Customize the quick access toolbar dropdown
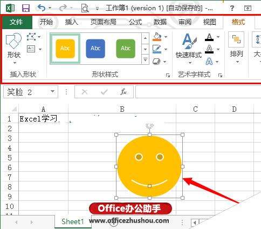 [x=97, y=9]
